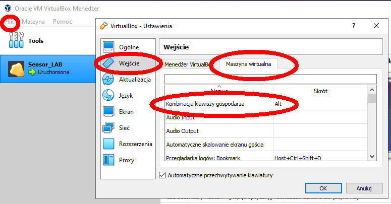Open the Plik menu
Screen dimensions: 391x204
pyautogui.click(x=9, y=22)
